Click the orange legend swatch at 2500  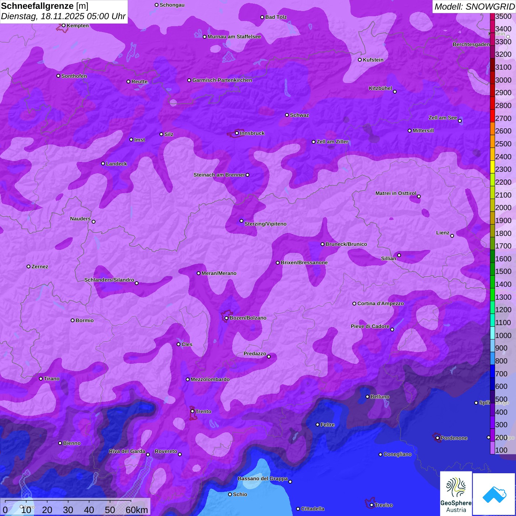pos(492,141)
